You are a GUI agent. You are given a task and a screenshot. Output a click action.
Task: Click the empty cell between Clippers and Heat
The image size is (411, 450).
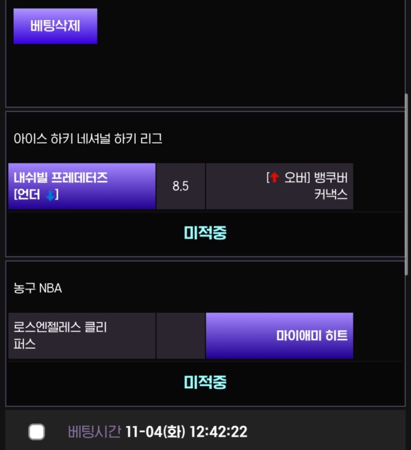click(x=180, y=335)
